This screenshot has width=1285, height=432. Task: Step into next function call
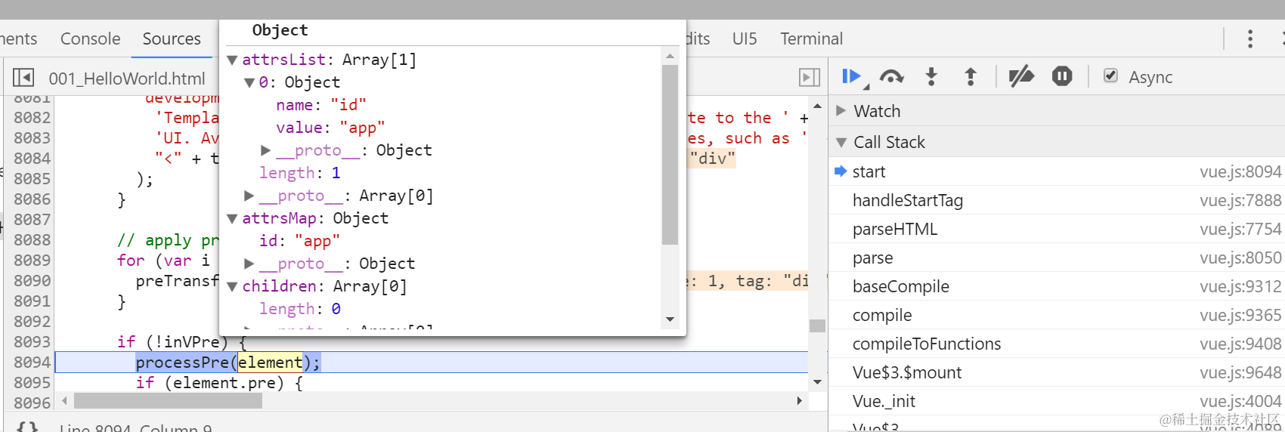click(x=931, y=76)
